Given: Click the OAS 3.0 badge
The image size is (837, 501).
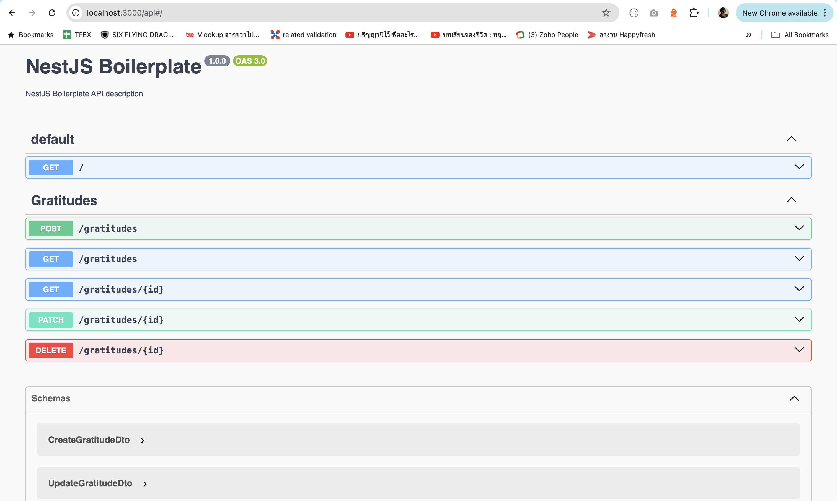Looking at the screenshot, I should (250, 61).
